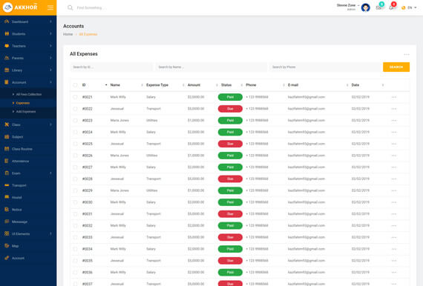Click the Transport sidebar icon
The image size is (423, 286).
coord(7,185)
